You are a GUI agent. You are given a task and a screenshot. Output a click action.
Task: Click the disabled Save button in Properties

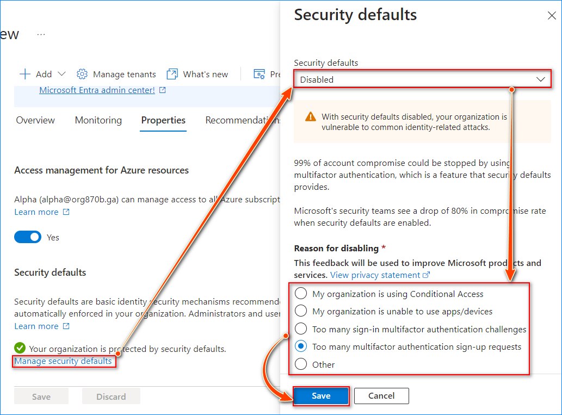(x=41, y=397)
